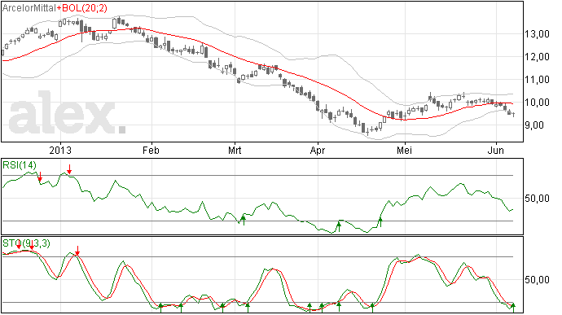
Task: Select the 10,00 price axis label
Action: 538,103
